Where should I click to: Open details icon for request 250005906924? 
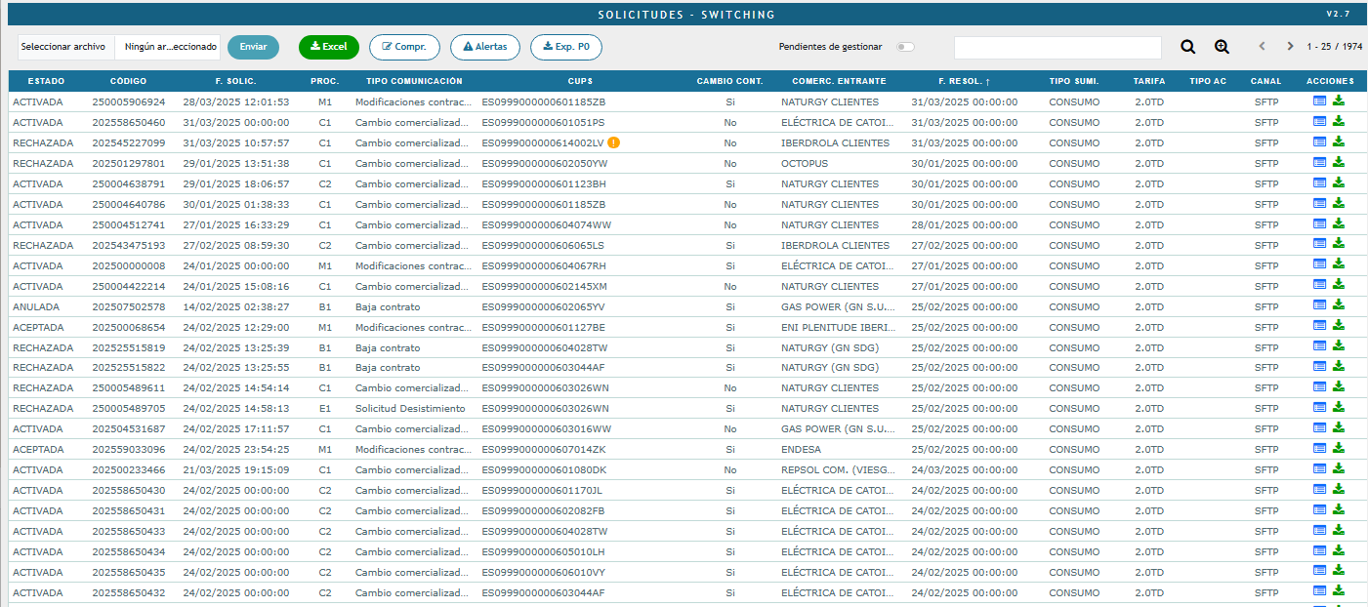tap(1319, 101)
